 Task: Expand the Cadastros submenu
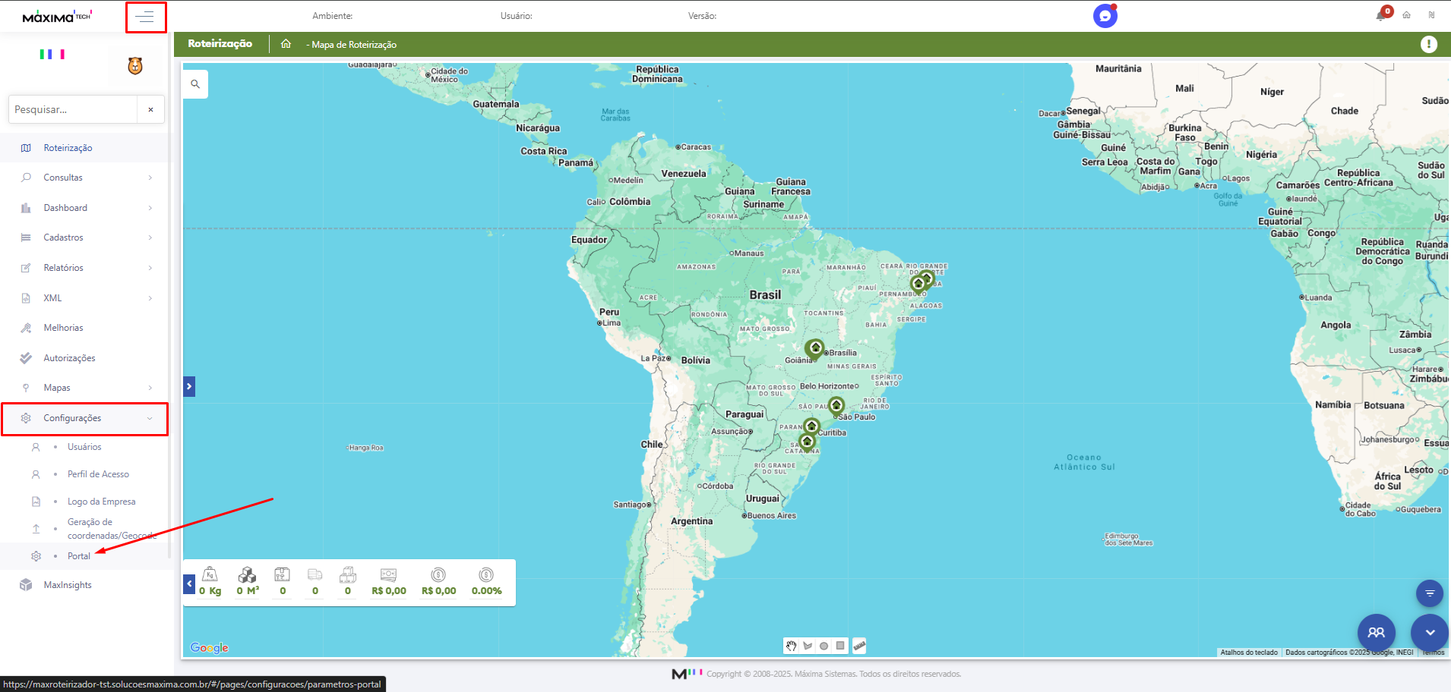click(x=150, y=237)
